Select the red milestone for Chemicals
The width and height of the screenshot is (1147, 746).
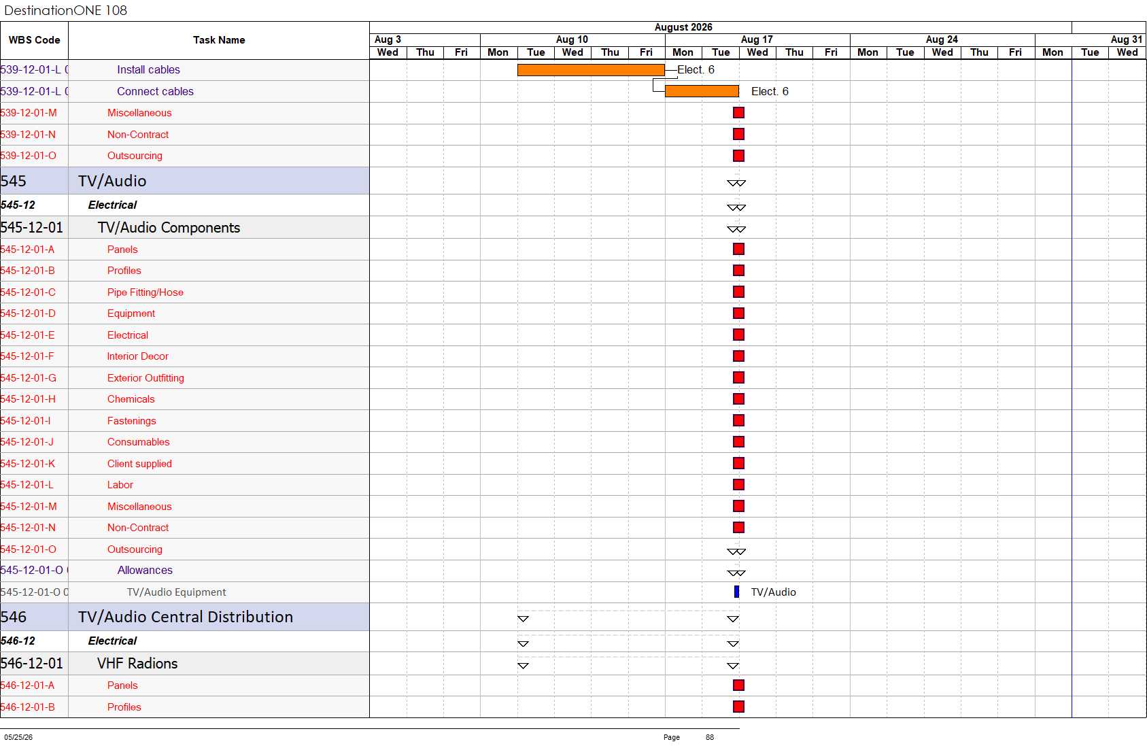point(738,399)
